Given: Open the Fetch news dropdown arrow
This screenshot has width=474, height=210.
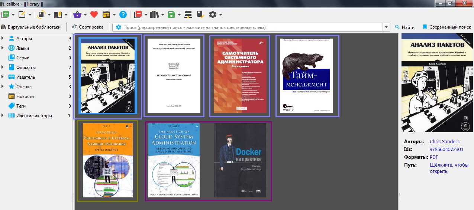Looking at the screenshot, I should point(114,15).
